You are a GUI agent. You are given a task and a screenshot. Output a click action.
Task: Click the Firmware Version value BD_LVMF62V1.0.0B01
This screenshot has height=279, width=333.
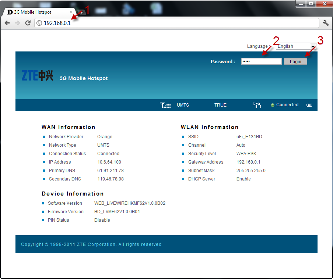tap(117, 212)
